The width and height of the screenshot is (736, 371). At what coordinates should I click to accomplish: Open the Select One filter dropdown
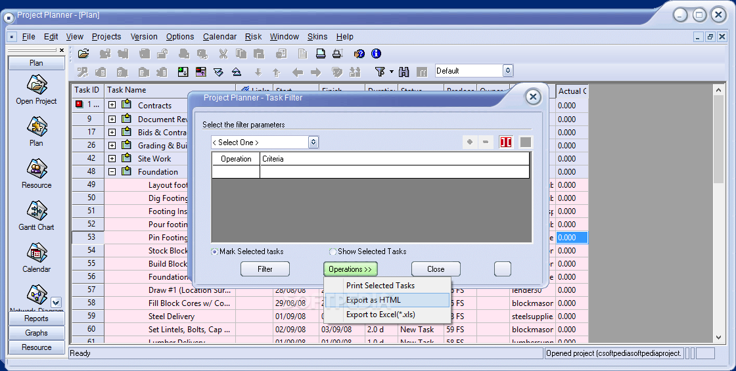[313, 142]
